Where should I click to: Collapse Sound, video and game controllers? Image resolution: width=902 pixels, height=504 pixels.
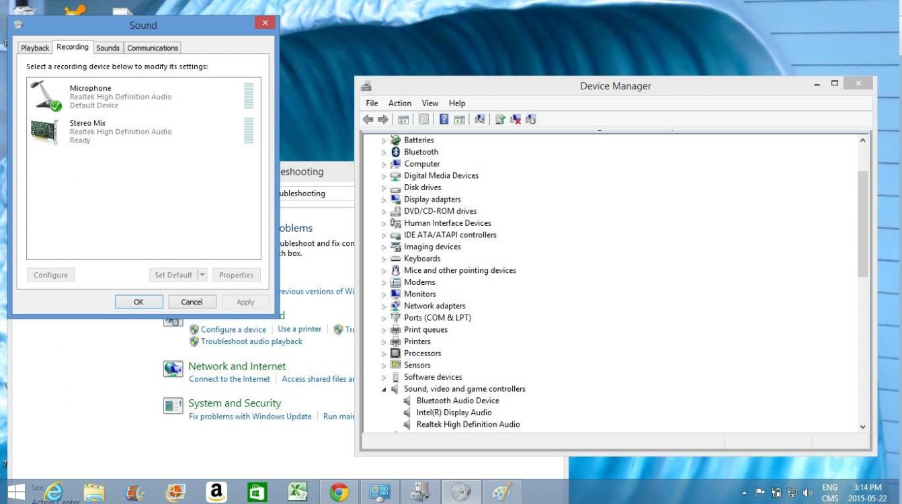pyautogui.click(x=384, y=388)
